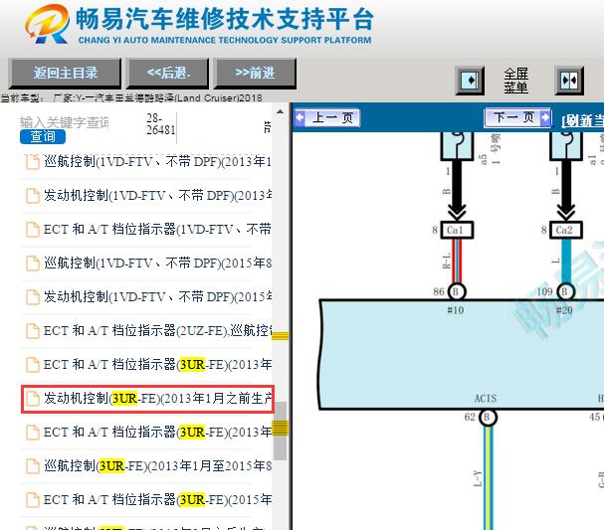Click the list scrollbar up arrow
This screenshot has width=604, height=530.
pyautogui.click(x=280, y=112)
